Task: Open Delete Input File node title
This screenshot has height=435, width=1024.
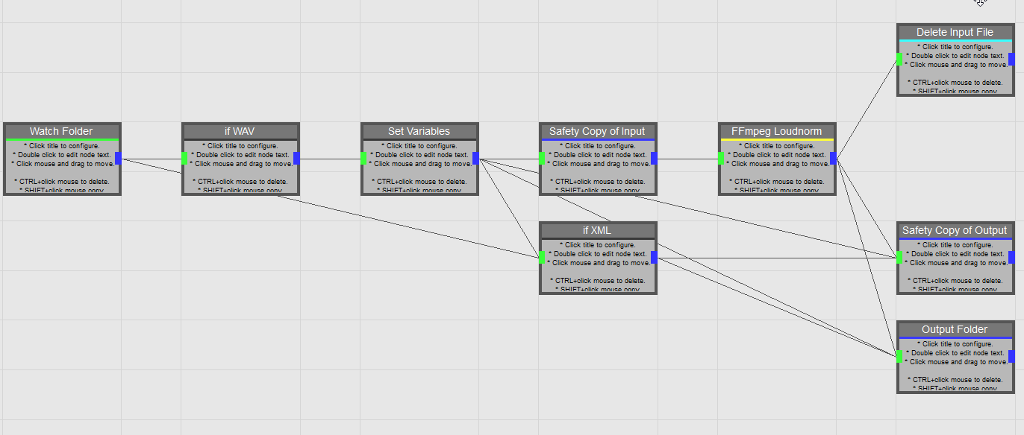Action: [955, 32]
